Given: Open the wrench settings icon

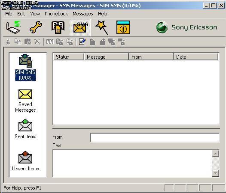Looking at the screenshot, I should [36, 27].
